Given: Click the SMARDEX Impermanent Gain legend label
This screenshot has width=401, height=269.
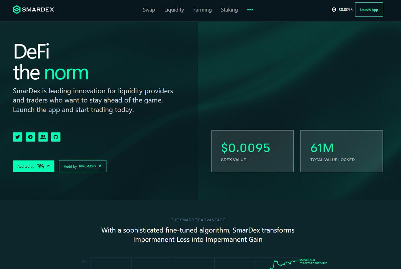Looking at the screenshot, I should coord(313,261).
